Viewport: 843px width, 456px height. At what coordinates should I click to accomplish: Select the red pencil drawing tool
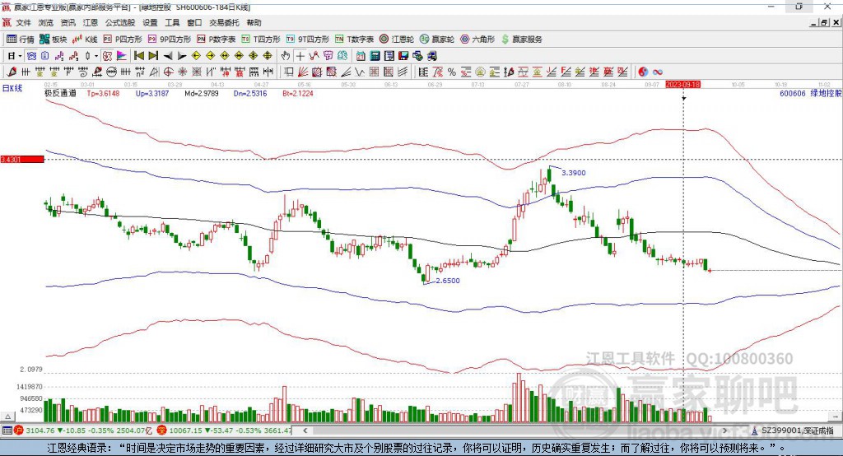tap(12, 72)
